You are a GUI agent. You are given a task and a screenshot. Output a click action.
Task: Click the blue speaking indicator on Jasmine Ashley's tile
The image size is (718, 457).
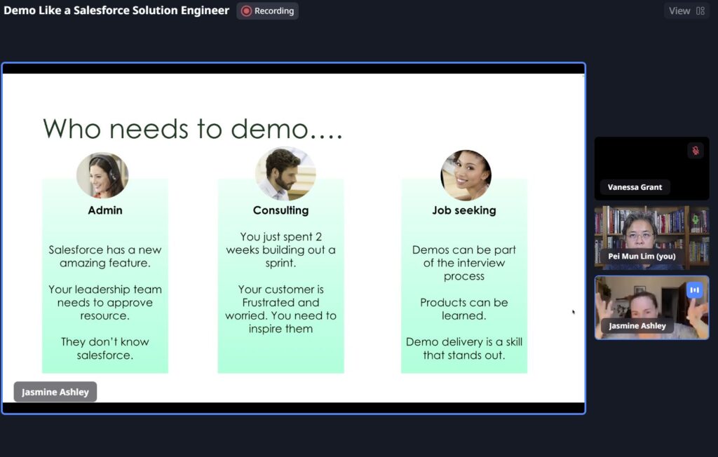pos(694,290)
